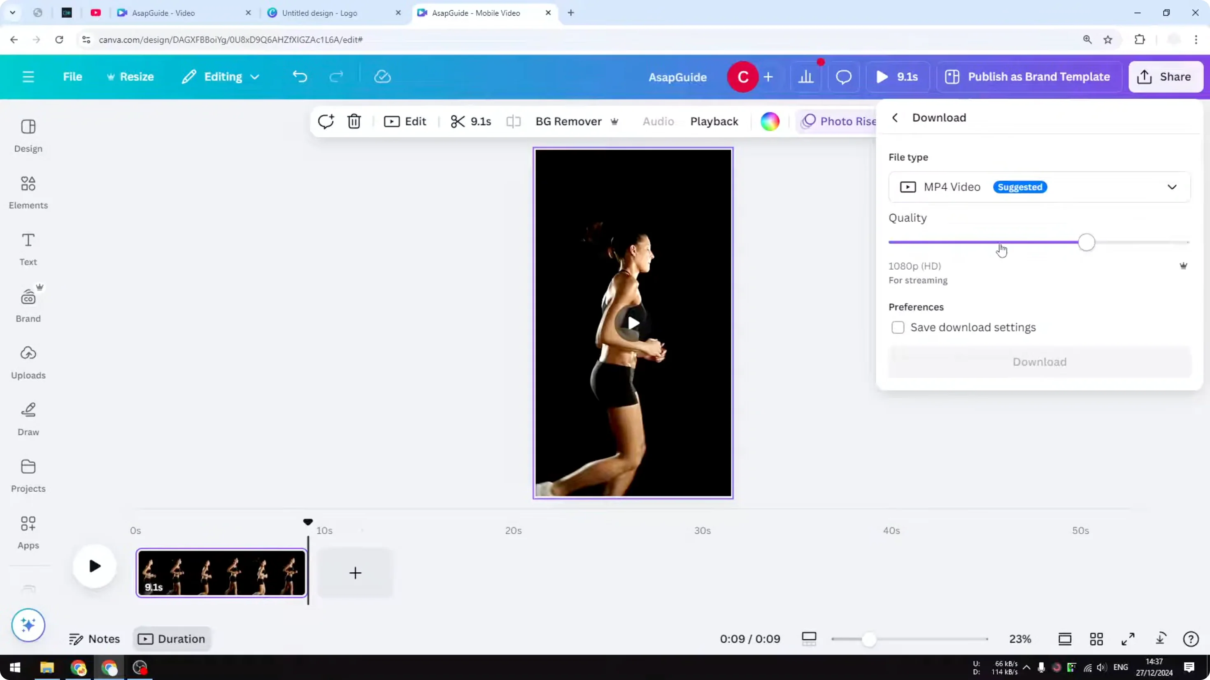Open notes panel with Notes toggle

tap(94, 639)
